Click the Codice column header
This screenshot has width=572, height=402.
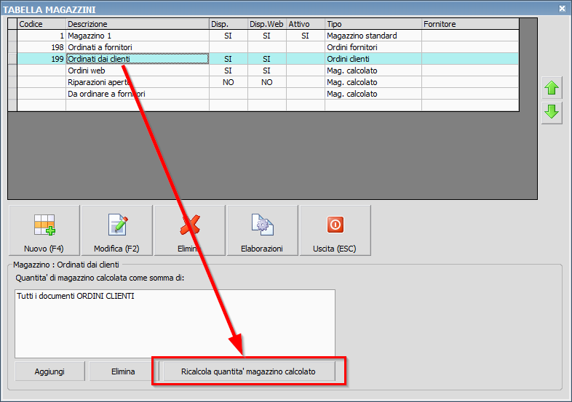(41, 24)
